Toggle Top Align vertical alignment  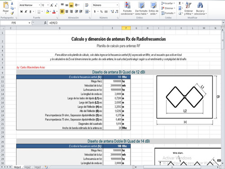pos(62,5)
